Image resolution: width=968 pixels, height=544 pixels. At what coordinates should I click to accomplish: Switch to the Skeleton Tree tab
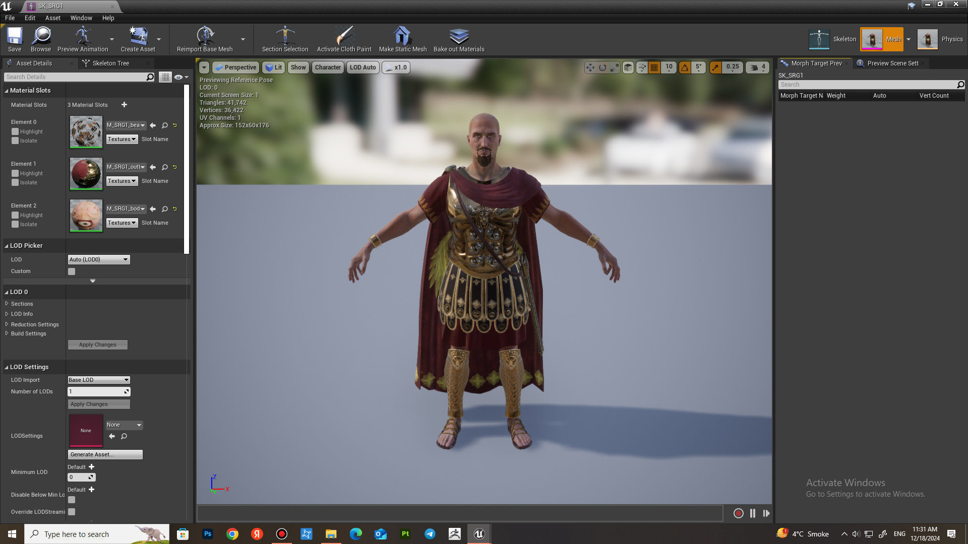click(110, 63)
